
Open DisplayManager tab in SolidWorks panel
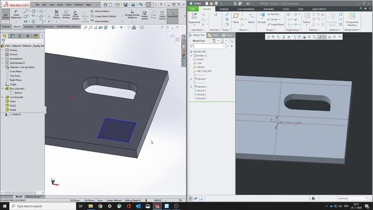(36, 36)
